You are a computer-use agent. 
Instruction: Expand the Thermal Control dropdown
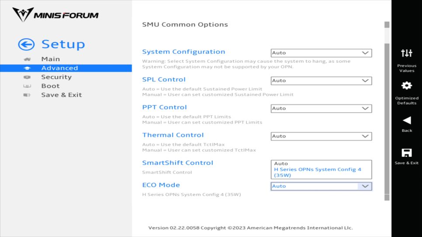point(321,136)
